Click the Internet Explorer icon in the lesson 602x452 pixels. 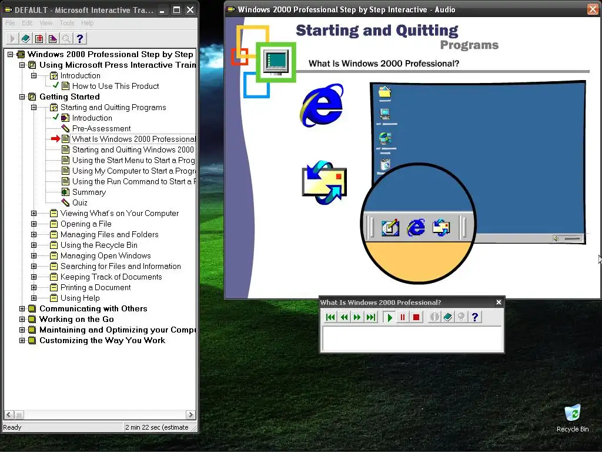click(322, 105)
